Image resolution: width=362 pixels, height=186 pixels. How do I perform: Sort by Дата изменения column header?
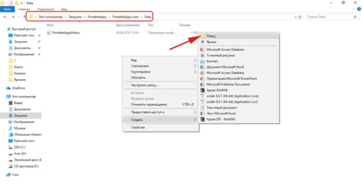[128, 25]
